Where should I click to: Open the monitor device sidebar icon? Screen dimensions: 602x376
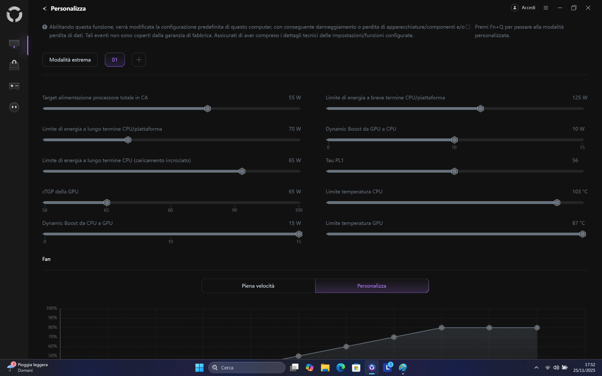[x=14, y=44]
